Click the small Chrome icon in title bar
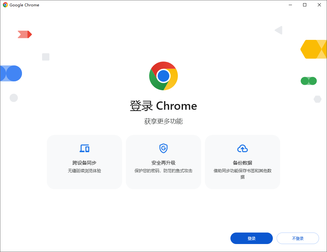 (5, 5)
